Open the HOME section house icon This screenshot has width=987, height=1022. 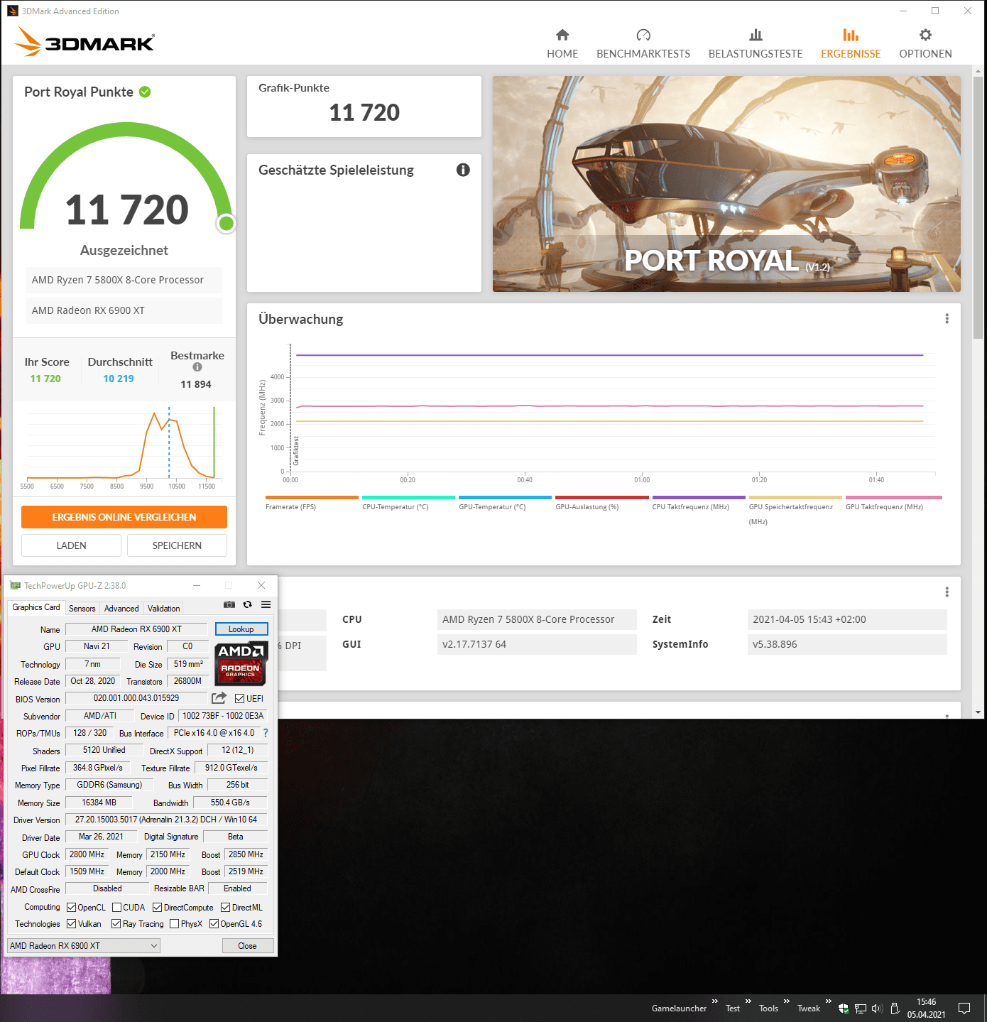(562, 35)
